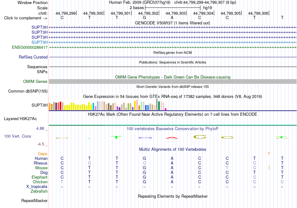Click the pale T base in Chicken row

point(62,182)
